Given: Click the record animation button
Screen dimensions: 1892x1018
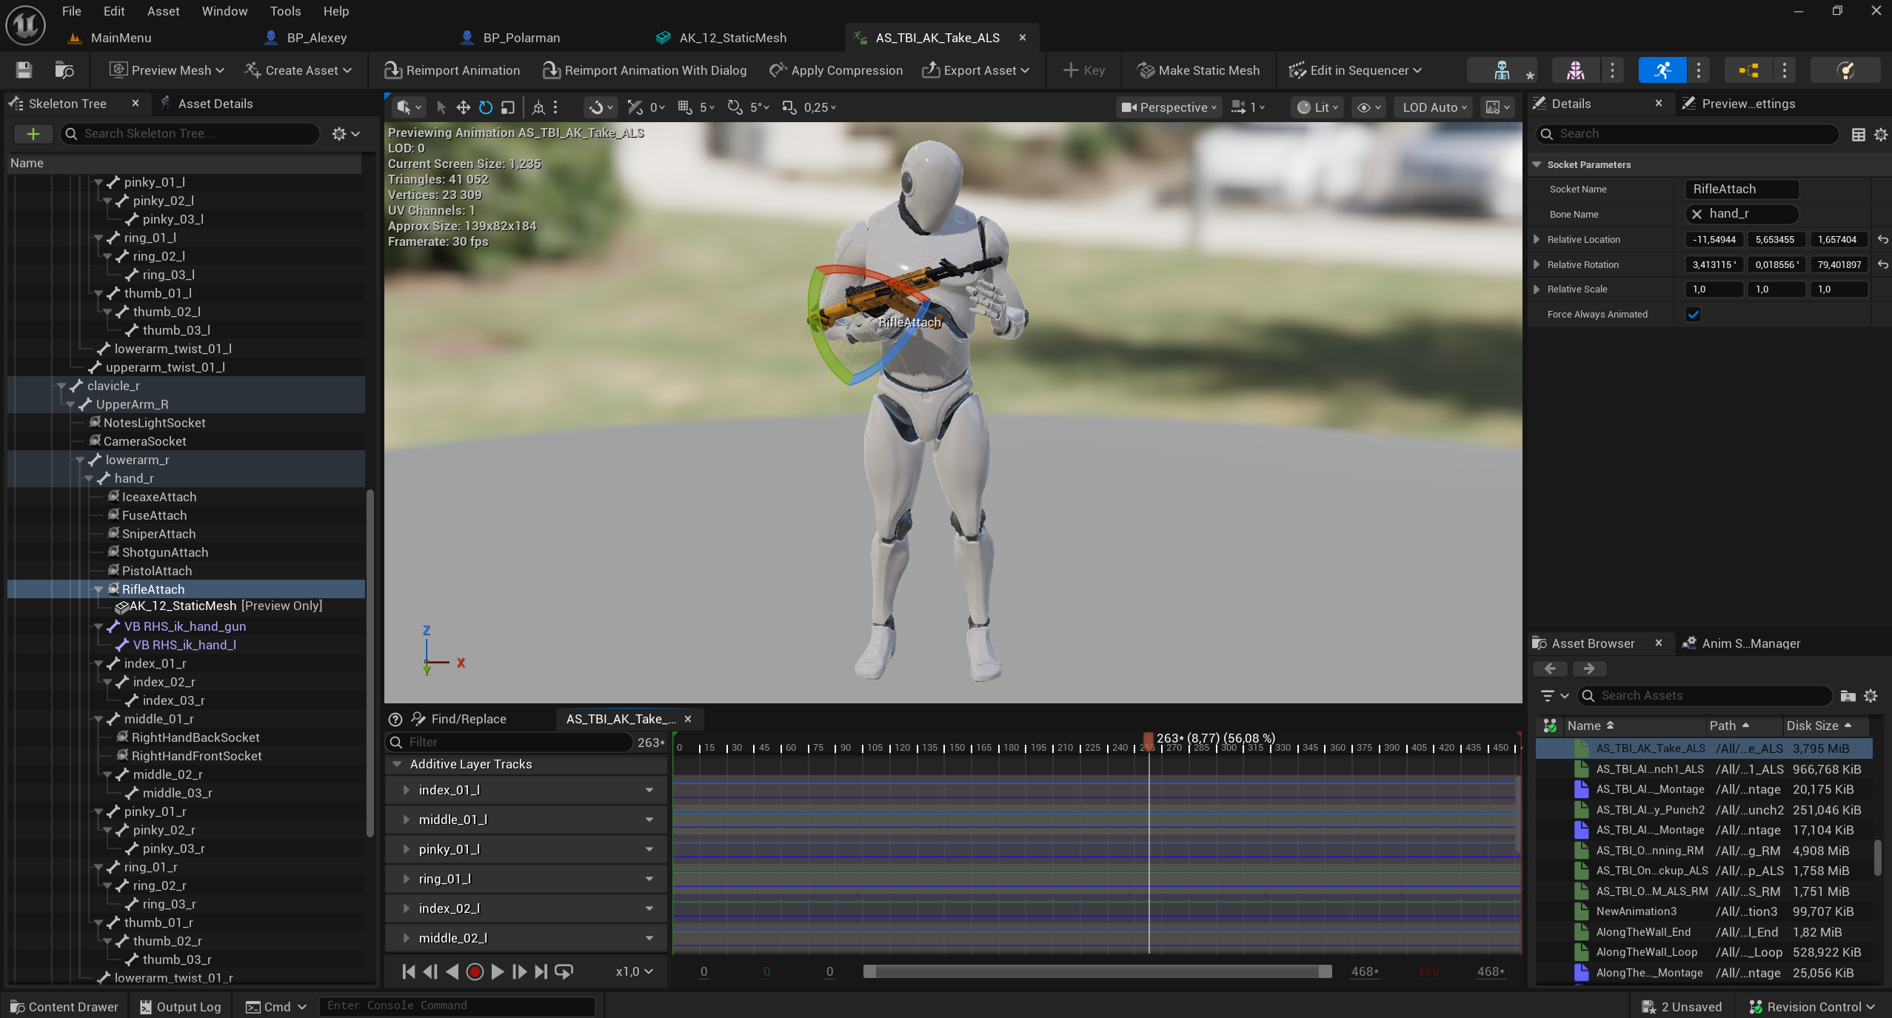Looking at the screenshot, I should point(475,971).
